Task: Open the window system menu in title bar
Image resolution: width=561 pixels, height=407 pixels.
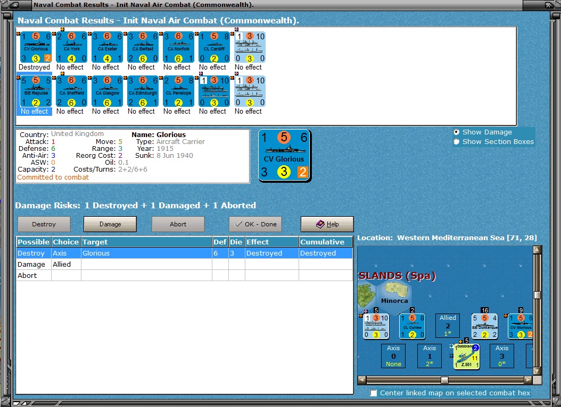Action: [13, 5]
